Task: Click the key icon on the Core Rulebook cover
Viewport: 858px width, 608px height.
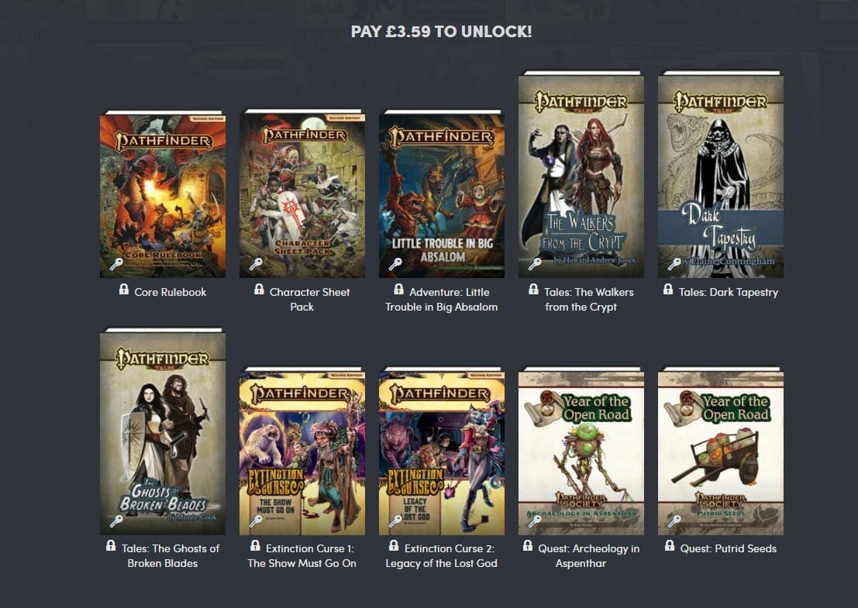Action: pyautogui.click(x=116, y=265)
